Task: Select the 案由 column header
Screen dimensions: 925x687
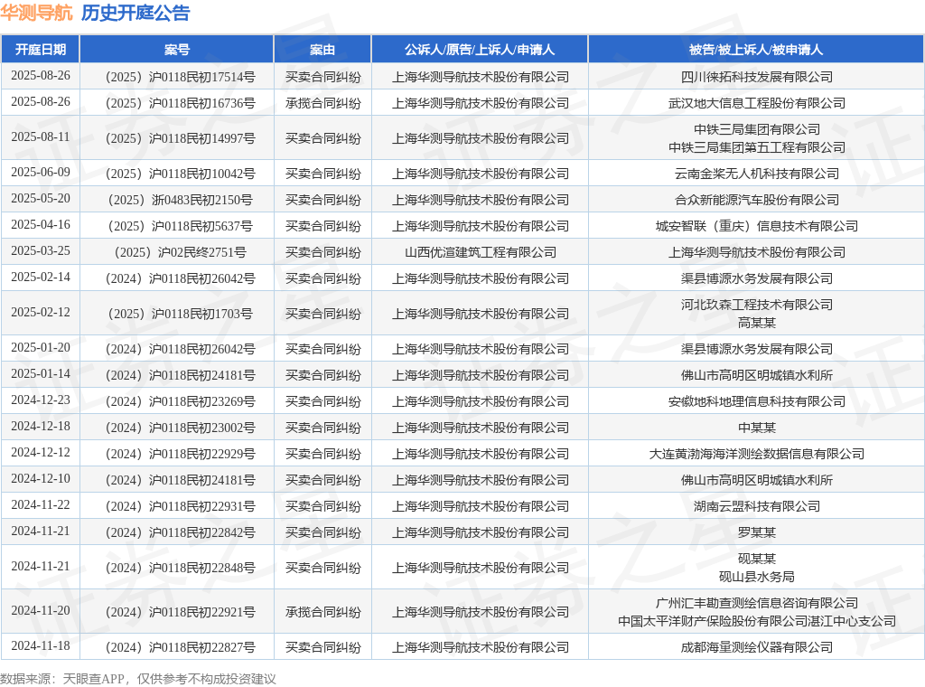Action: point(322,50)
